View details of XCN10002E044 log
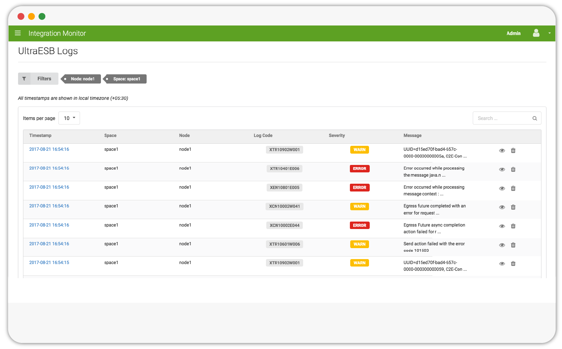562x349 pixels. 502,226
